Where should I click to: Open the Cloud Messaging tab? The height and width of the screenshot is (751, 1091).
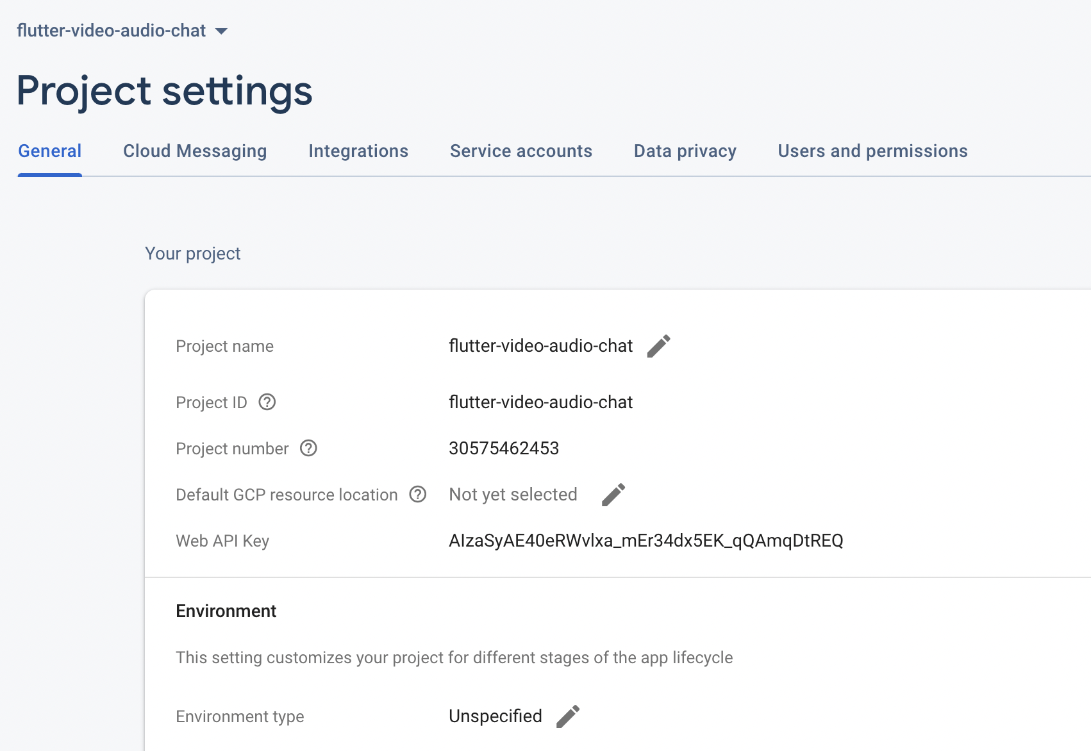(195, 151)
